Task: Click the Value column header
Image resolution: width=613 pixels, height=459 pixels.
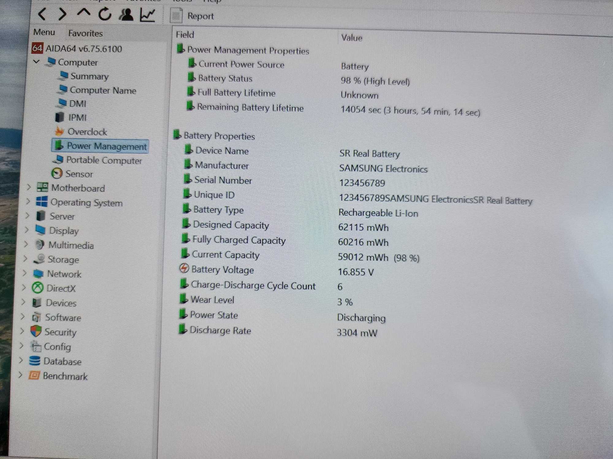Action: (x=352, y=38)
